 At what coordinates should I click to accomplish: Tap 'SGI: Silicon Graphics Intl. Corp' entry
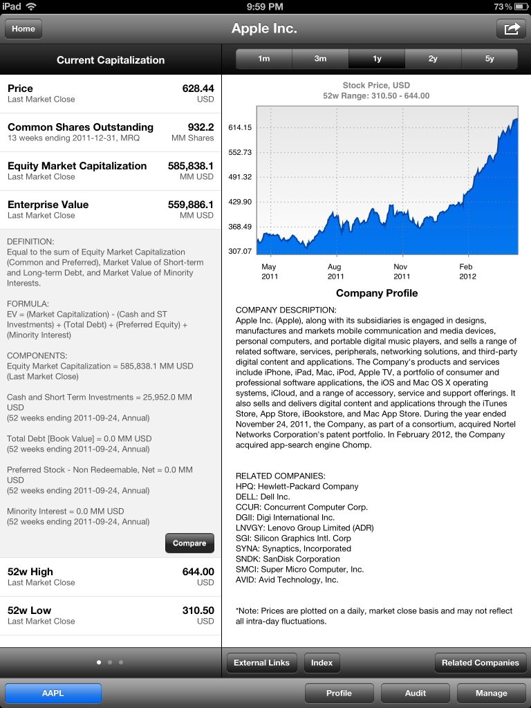293,538
